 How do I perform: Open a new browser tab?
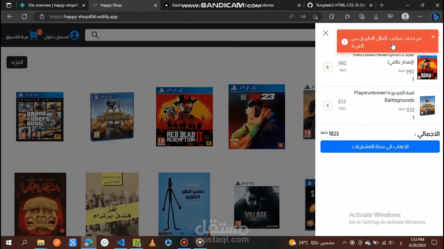tap(382, 5)
